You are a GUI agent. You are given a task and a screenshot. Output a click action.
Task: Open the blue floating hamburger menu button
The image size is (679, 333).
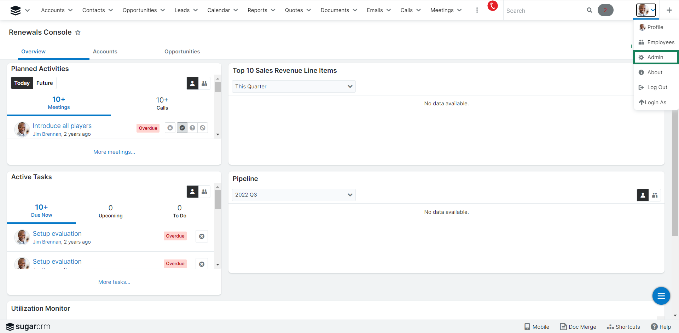pyautogui.click(x=661, y=296)
